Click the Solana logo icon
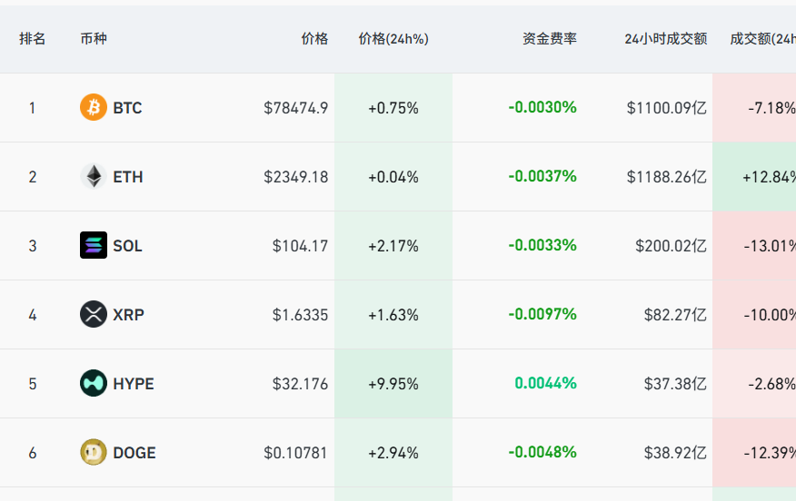This screenshot has width=796, height=501. 94,246
